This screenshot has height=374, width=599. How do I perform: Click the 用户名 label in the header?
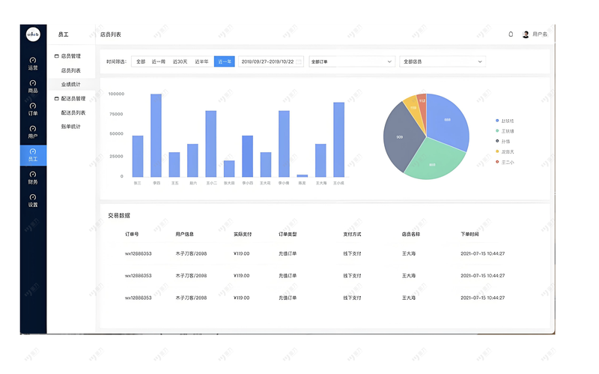coord(540,34)
